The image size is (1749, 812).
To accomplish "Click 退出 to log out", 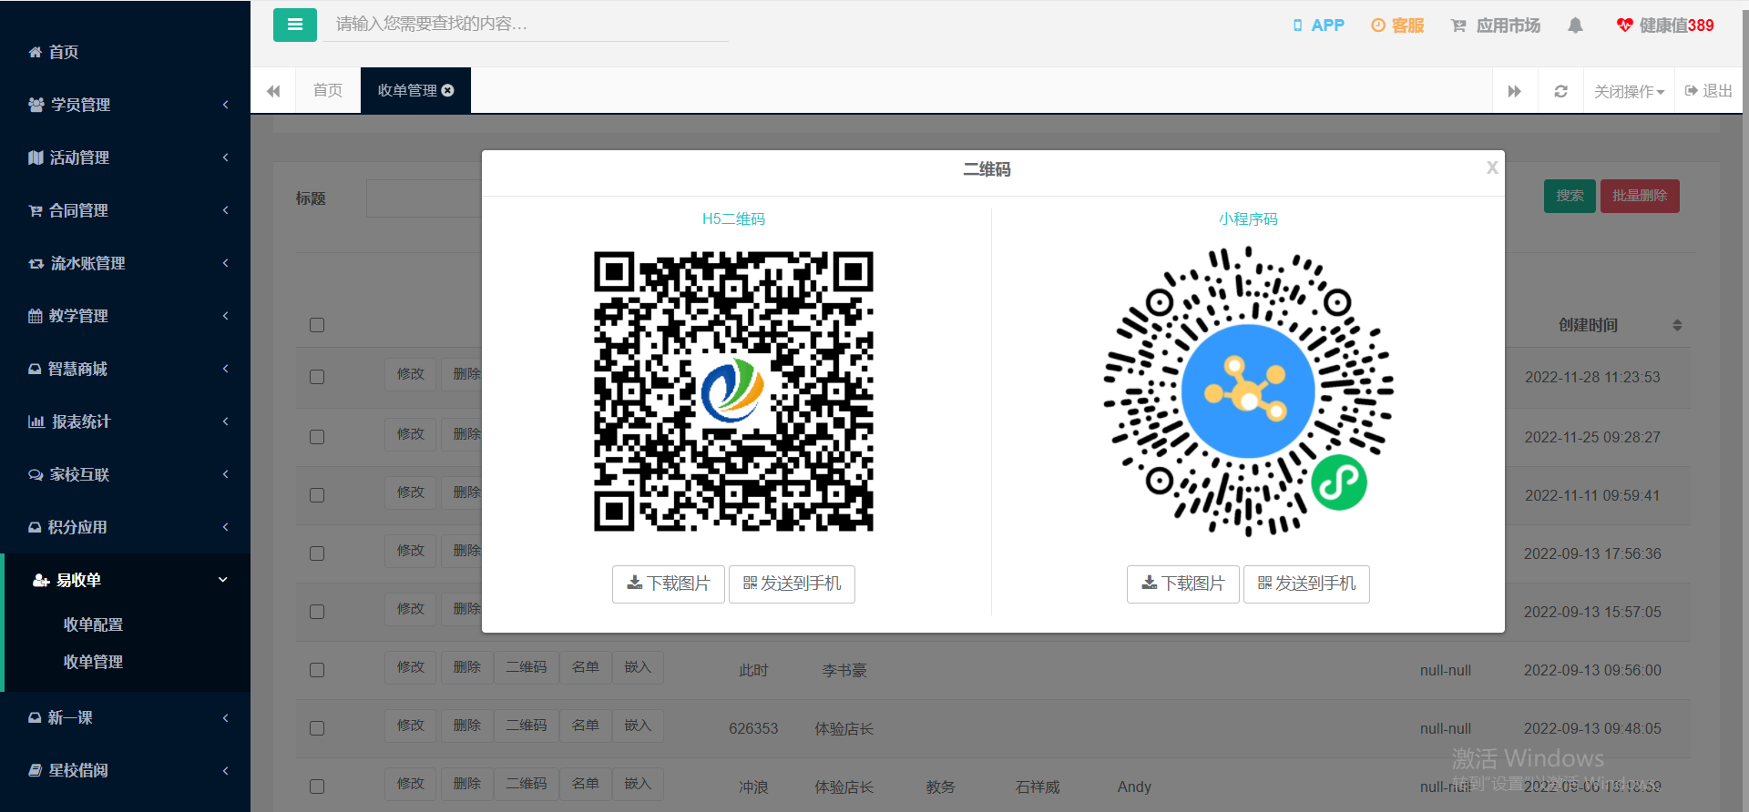I will tap(1709, 91).
